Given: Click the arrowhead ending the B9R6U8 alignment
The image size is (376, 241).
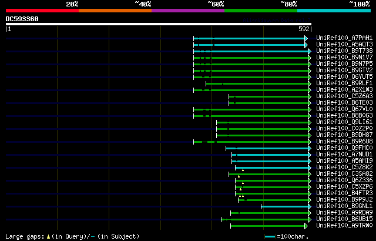Looking at the screenshot, I should (x=310, y=142).
